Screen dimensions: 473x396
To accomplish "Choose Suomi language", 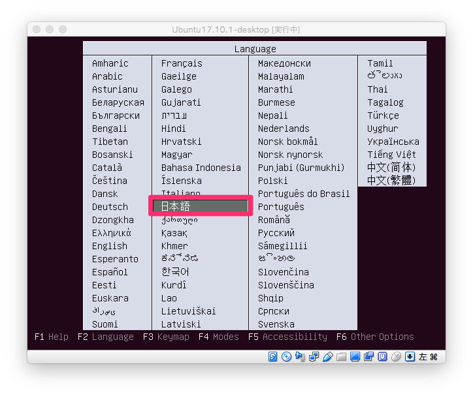I will coord(105,324).
